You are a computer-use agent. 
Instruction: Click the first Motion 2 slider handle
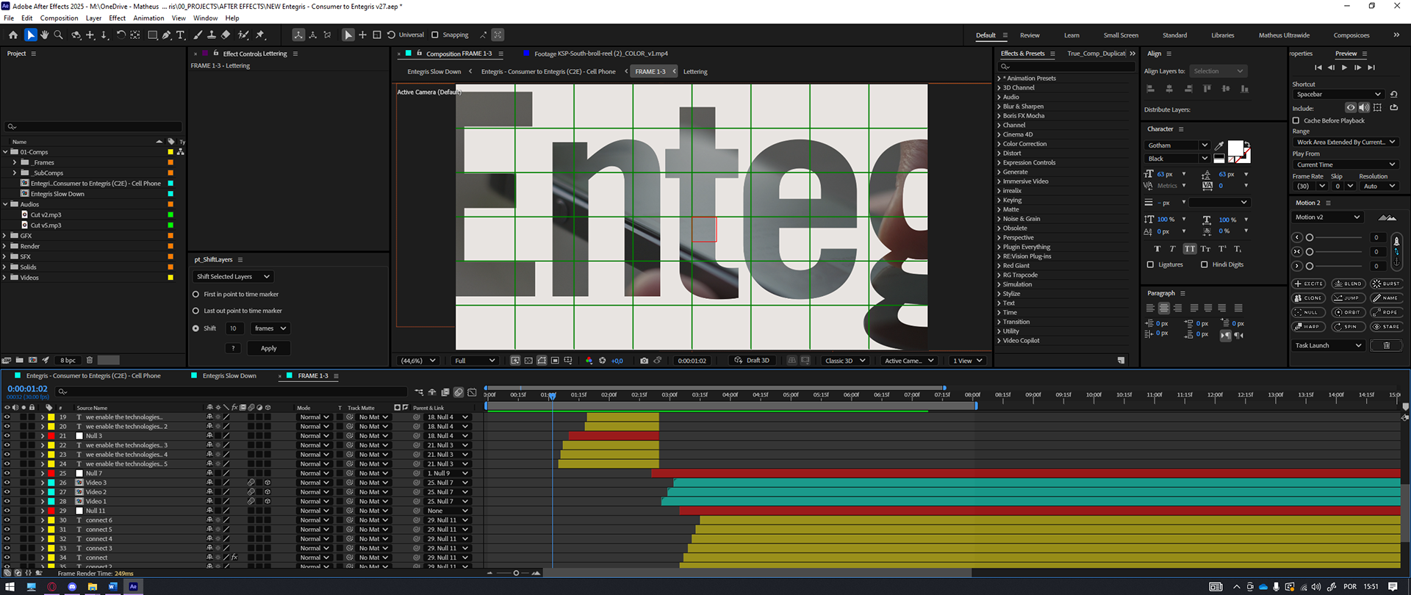click(x=1310, y=237)
